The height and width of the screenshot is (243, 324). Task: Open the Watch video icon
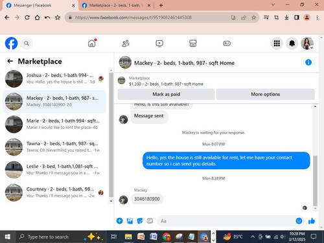[159, 43]
